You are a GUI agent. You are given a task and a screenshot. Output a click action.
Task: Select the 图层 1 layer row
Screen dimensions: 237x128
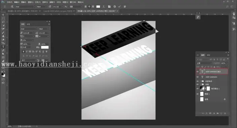[x=212, y=94]
